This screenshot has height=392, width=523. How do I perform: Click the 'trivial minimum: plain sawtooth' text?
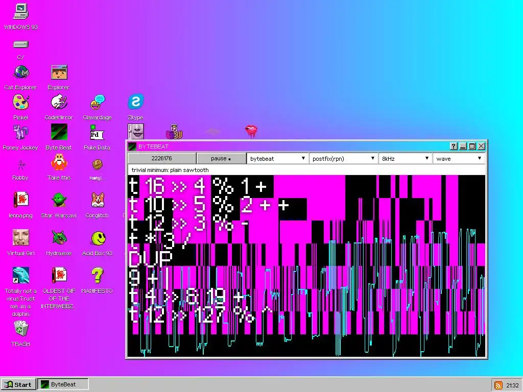pyautogui.click(x=170, y=170)
